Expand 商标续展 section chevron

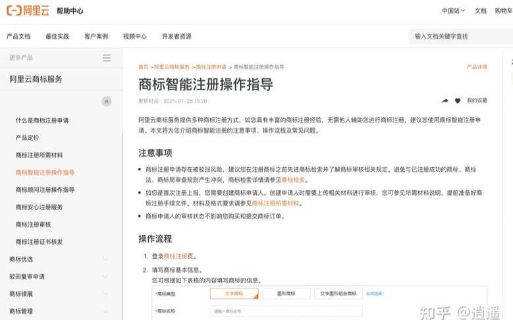coord(105,294)
